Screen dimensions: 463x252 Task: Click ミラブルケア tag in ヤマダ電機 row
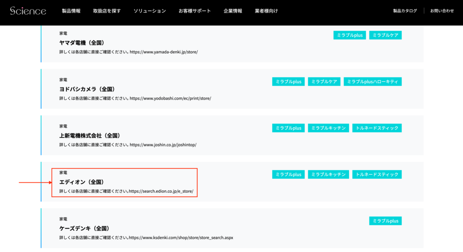[x=385, y=35]
